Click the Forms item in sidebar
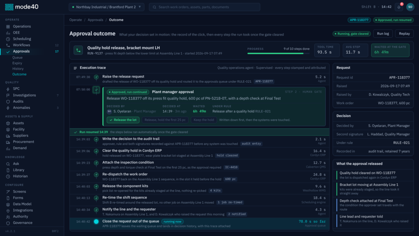 tap(18, 198)
